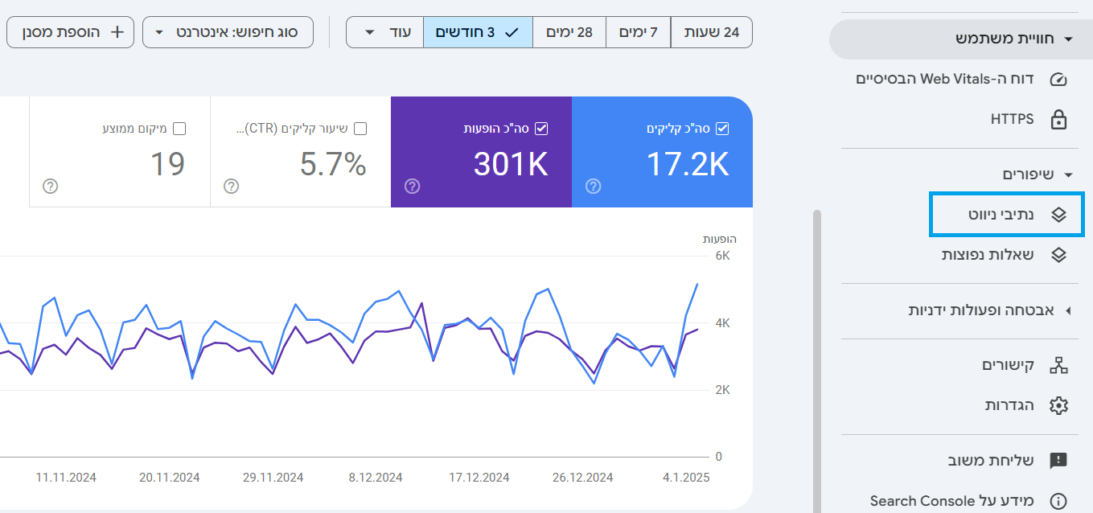Click layers icon next to נתיבי ניווט
Image resolution: width=1093 pixels, height=513 pixels.
[x=1058, y=215]
